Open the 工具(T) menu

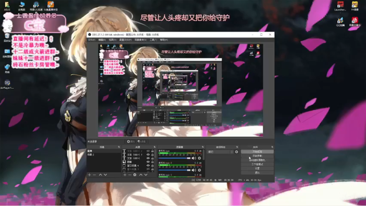[x=153, y=40]
